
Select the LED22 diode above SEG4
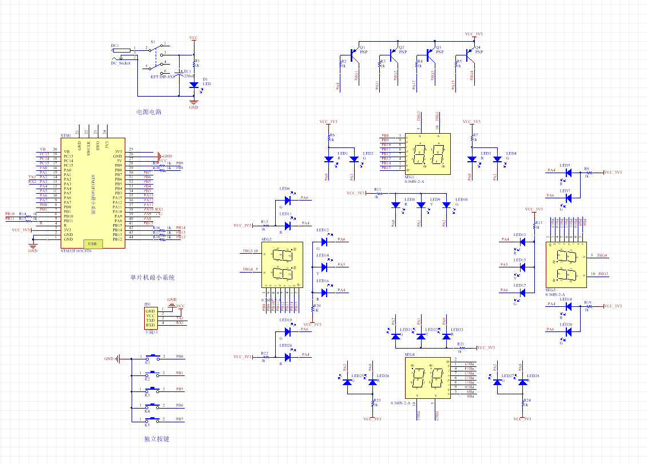(x=421, y=336)
